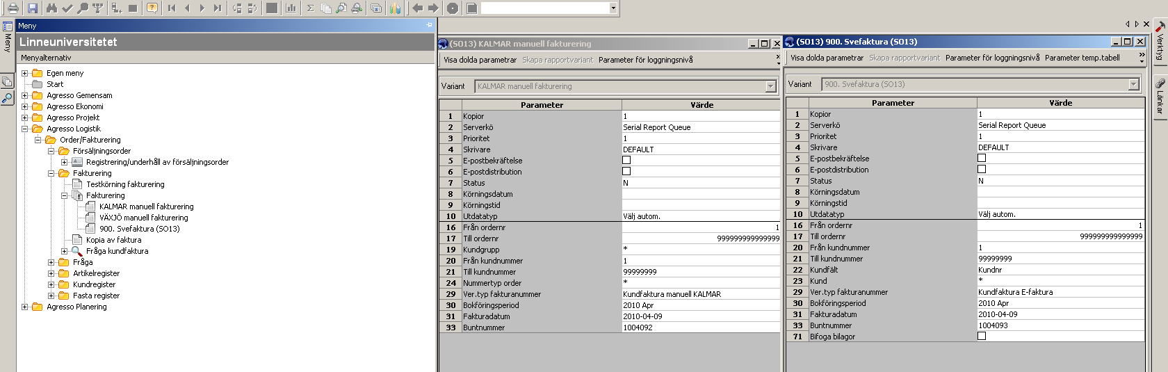The image size is (1168, 372).
Task: Collapse the Order/Fakturering node
Action: [38, 140]
